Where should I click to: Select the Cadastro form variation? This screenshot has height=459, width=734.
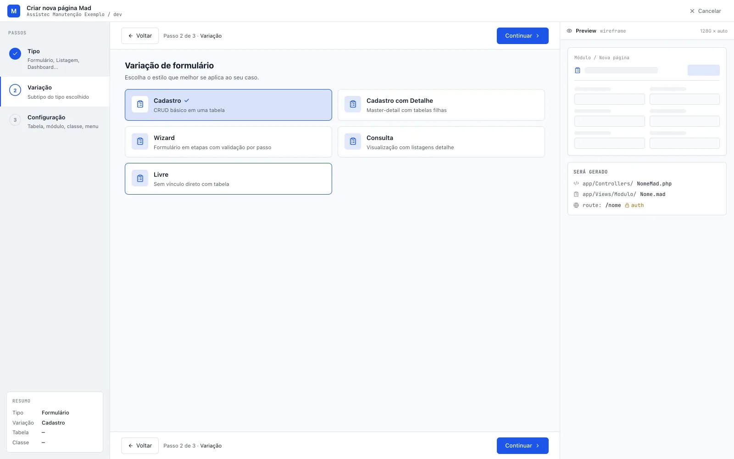[228, 105]
